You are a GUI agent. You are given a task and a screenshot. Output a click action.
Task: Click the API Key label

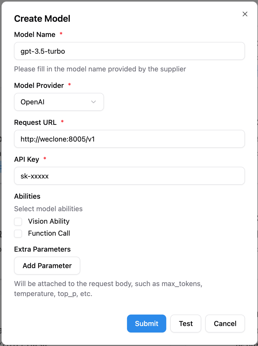(x=27, y=159)
